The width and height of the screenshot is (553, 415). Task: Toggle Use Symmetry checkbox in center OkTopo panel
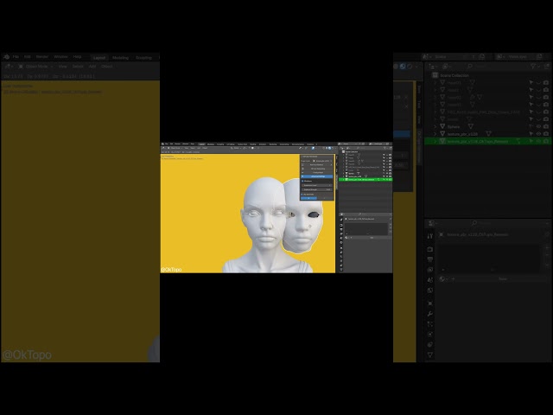302,195
